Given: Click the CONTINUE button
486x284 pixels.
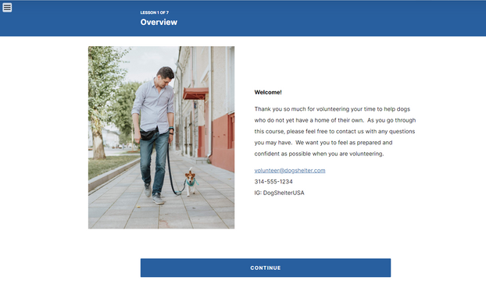Looking at the screenshot, I should (x=266, y=268).
